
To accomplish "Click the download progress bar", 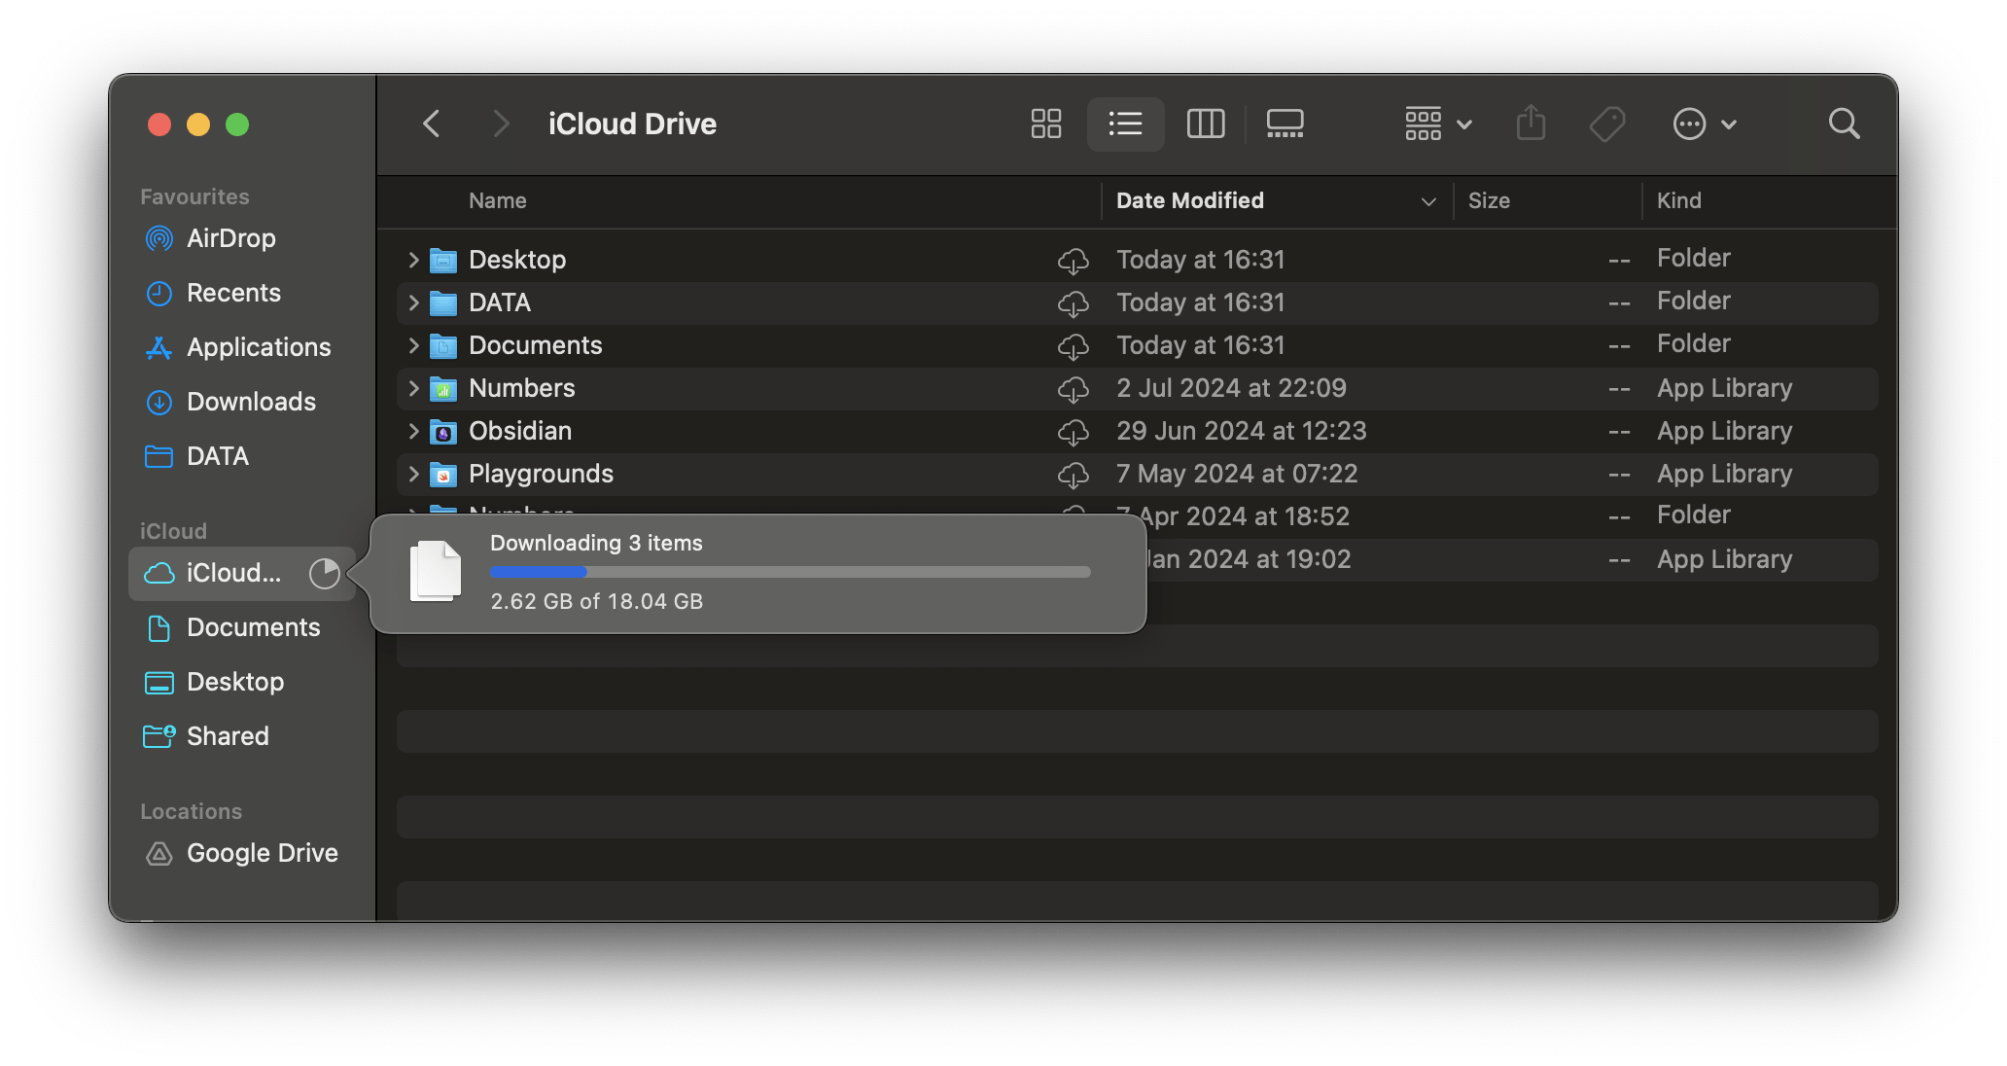I will (x=790, y=572).
